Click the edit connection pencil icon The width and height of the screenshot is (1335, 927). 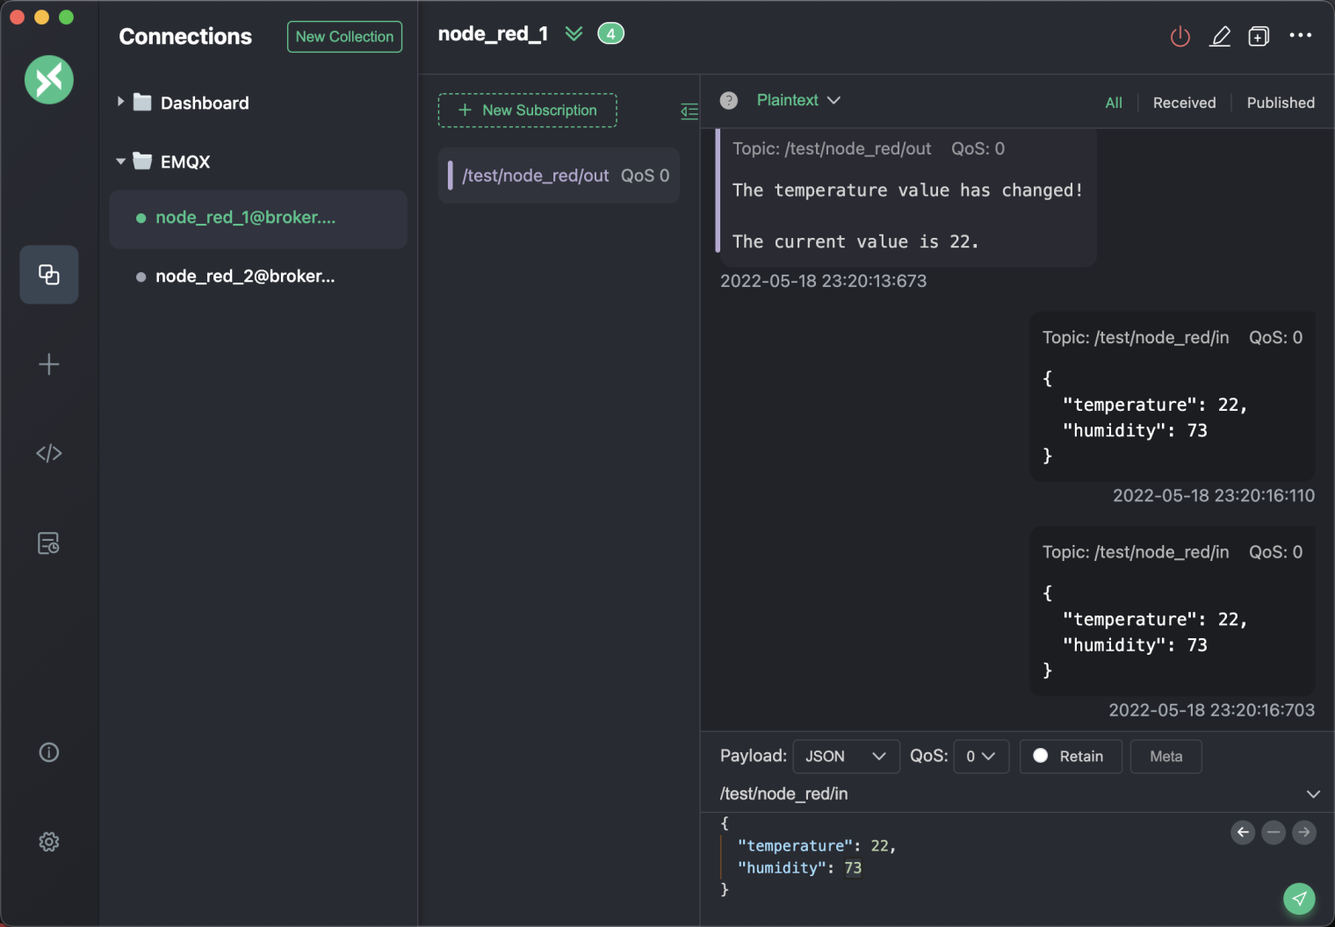click(1220, 36)
